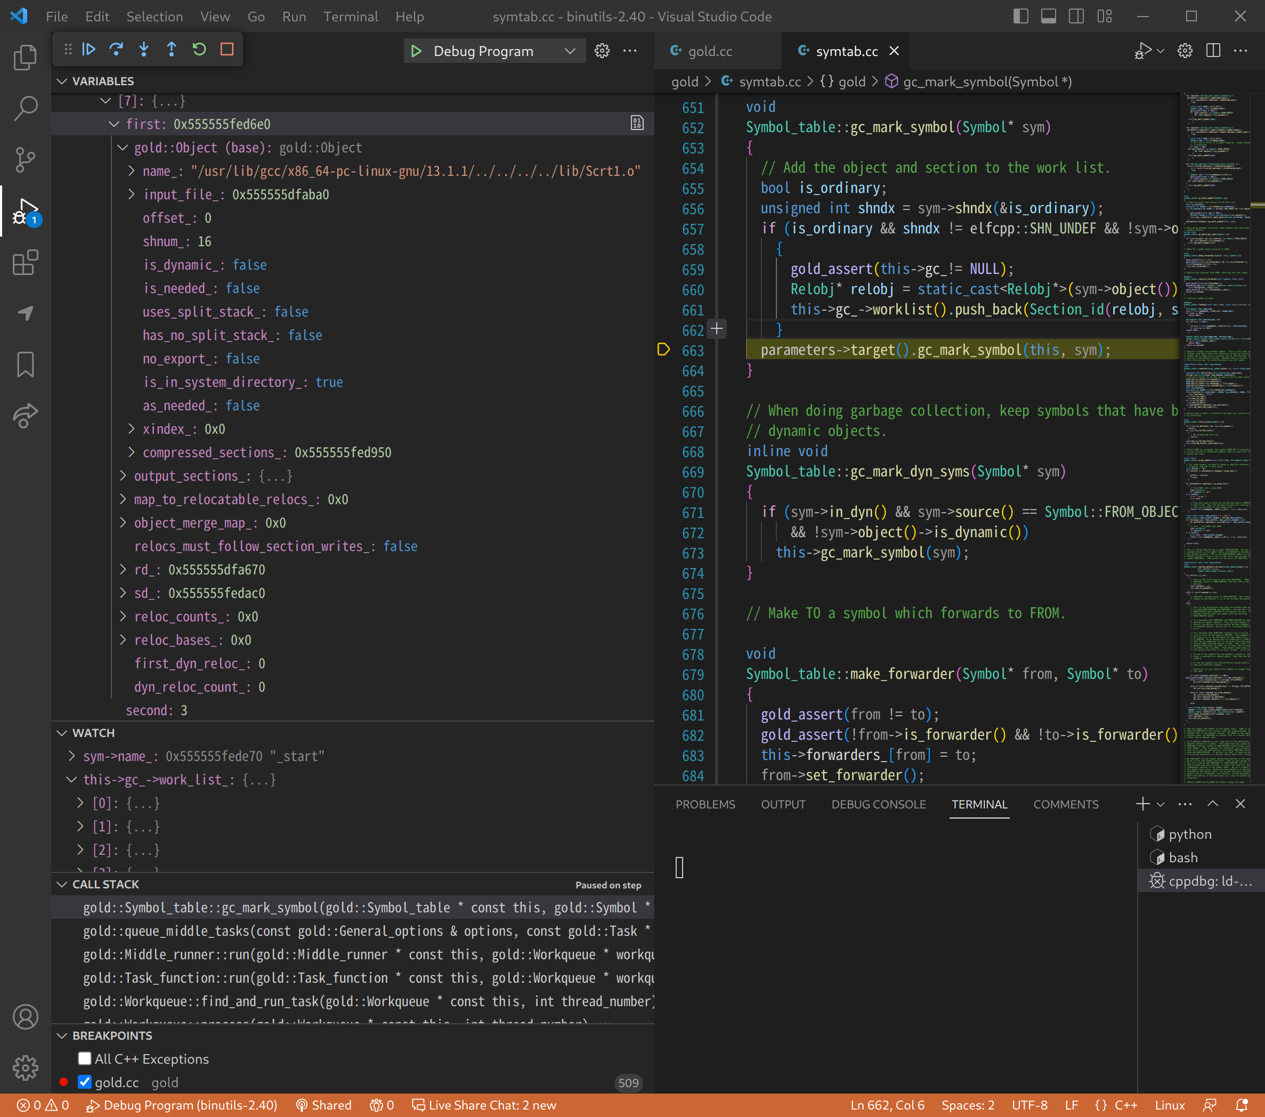
Task: Create a new terminal with plus icon
Action: (1142, 804)
